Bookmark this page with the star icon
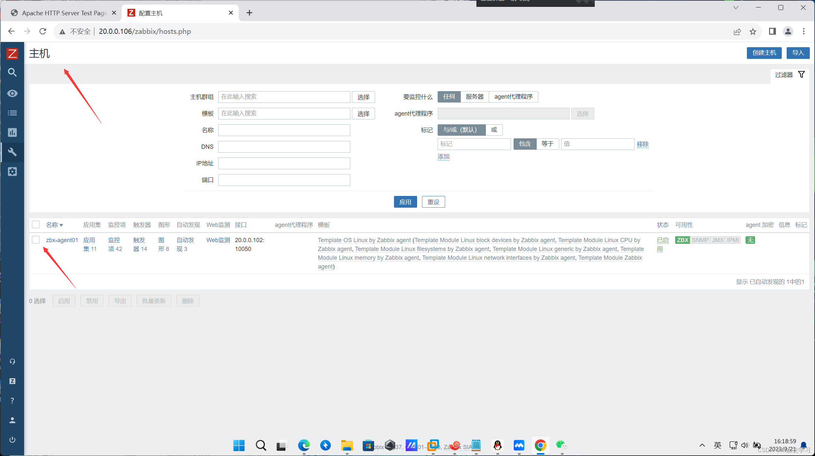815x456 pixels. pos(753,32)
